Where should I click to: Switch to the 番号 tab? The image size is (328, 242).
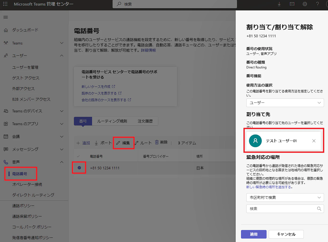point(83,121)
